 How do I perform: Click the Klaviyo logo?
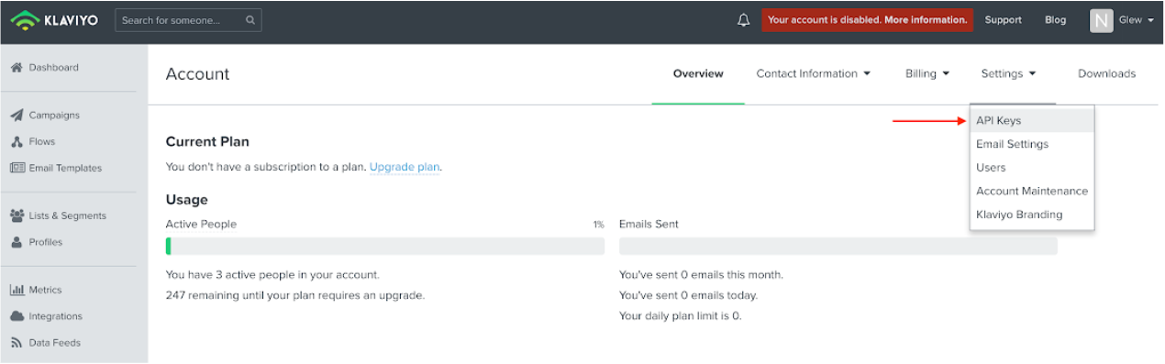(x=54, y=20)
